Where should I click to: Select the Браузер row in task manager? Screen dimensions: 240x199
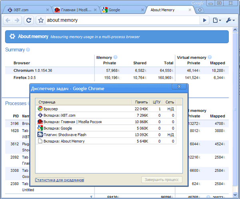coord(106,109)
